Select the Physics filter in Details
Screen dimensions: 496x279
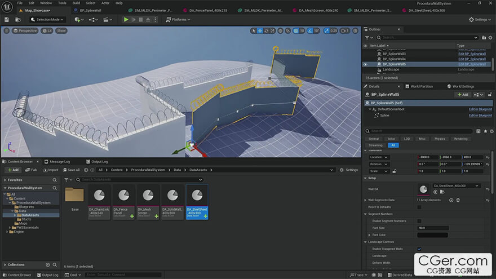pos(440,139)
